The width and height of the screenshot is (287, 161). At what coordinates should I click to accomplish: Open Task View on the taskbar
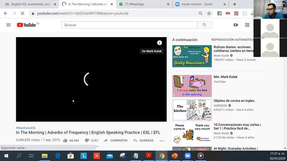31,156
